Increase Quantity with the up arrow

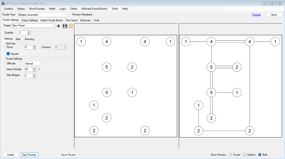pyautogui.click(x=29, y=32)
